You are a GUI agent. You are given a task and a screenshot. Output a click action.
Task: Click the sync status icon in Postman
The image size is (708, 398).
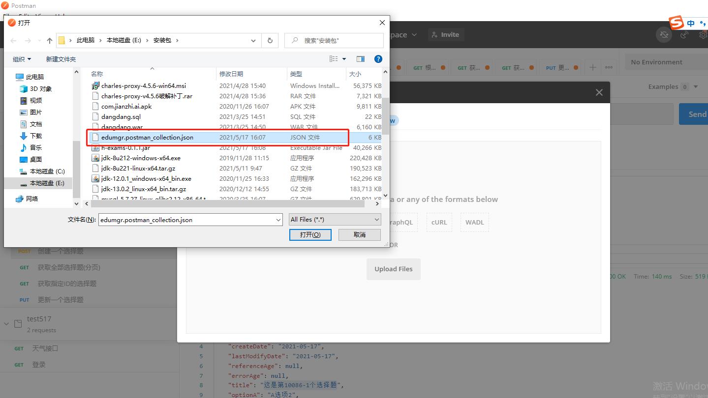664,35
